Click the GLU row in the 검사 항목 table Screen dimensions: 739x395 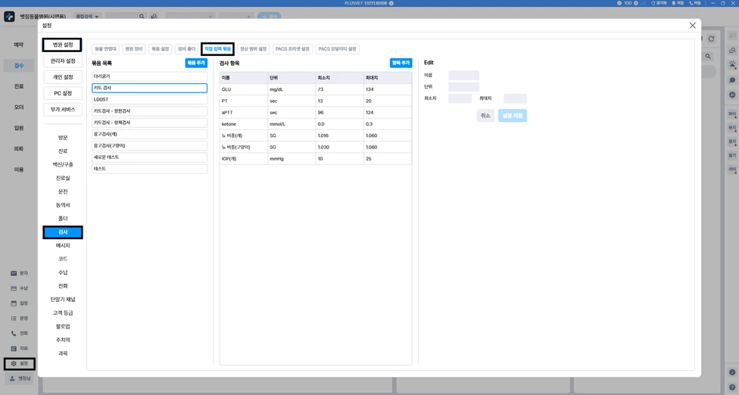pos(316,89)
